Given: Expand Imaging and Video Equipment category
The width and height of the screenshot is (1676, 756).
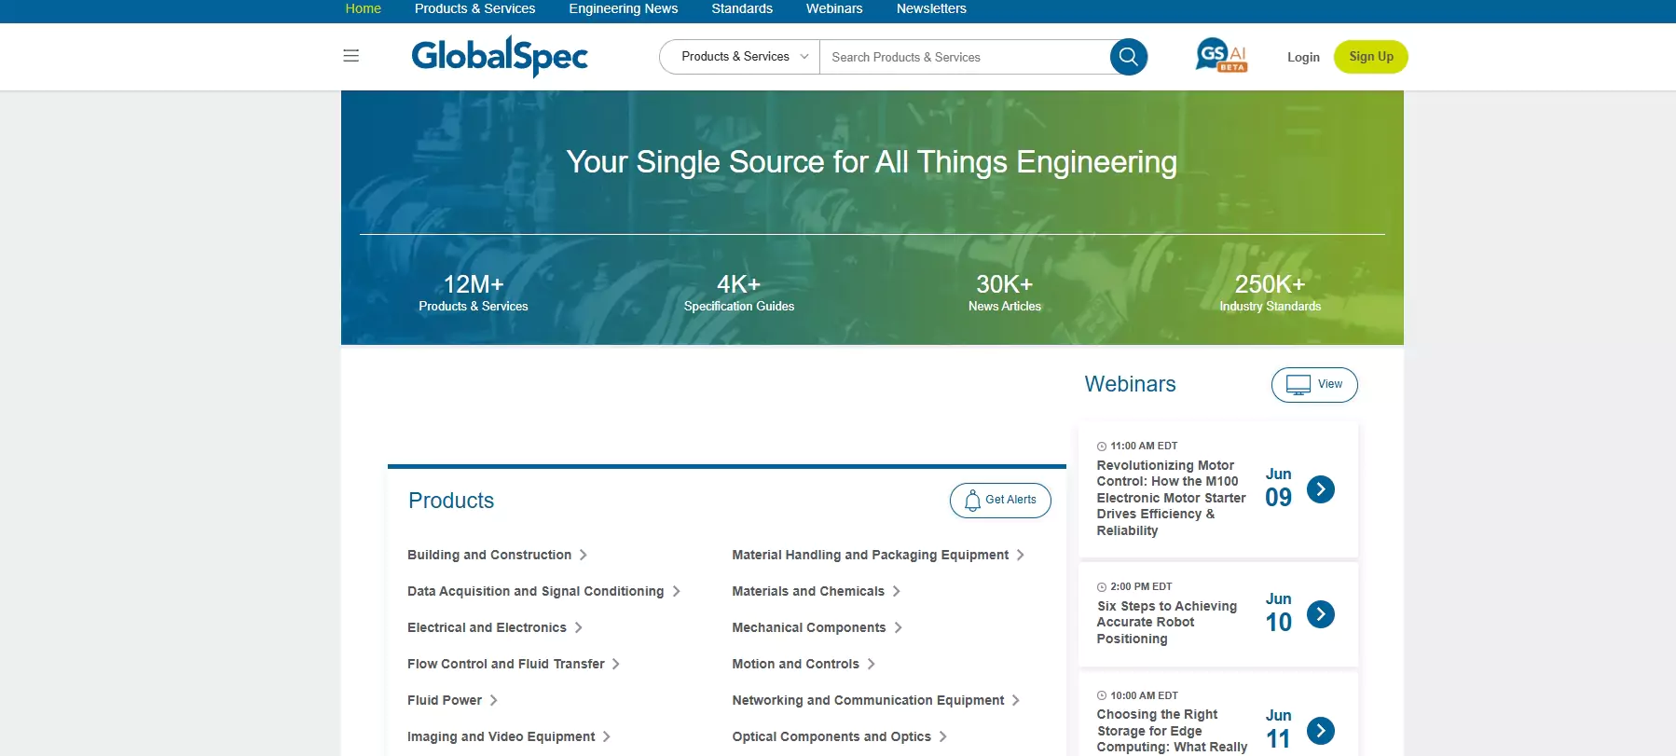Looking at the screenshot, I should [x=509, y=736].
